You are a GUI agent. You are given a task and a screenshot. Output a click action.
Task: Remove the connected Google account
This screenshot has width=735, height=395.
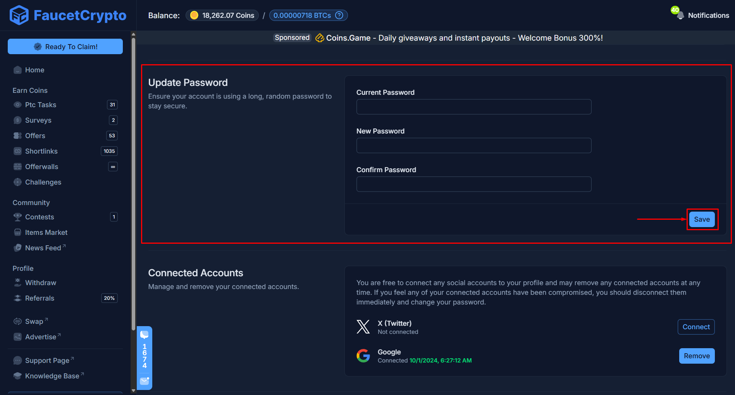point(697,356)
